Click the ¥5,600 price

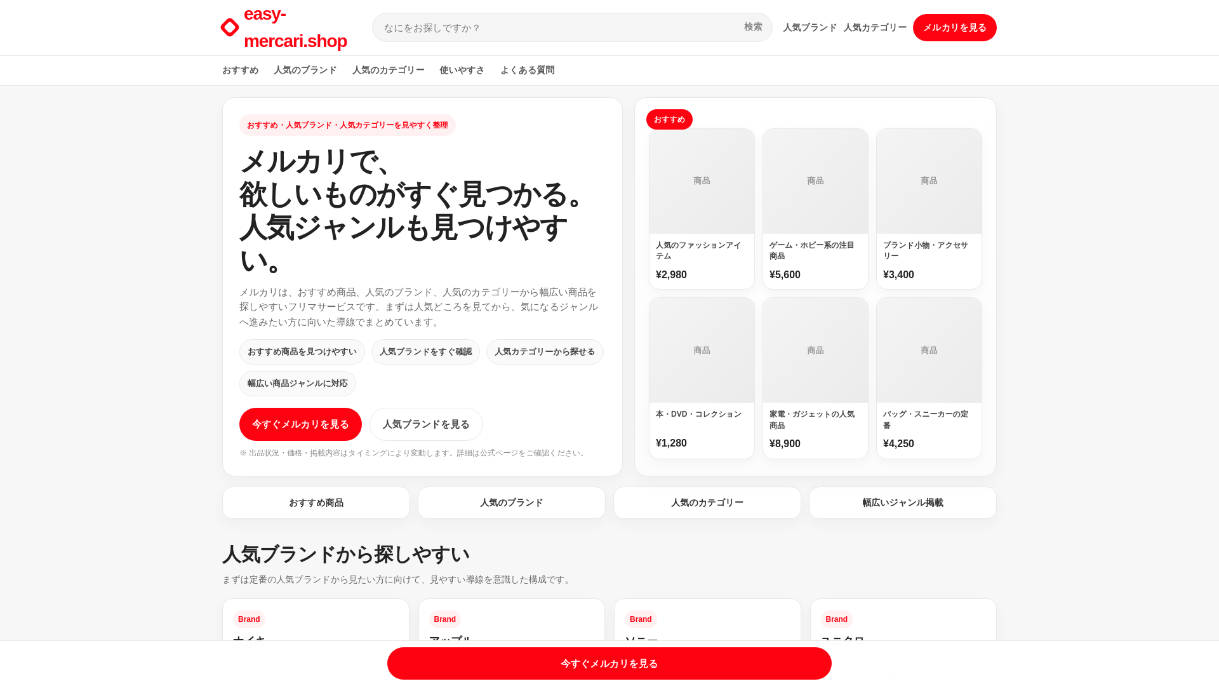(785, 274)
